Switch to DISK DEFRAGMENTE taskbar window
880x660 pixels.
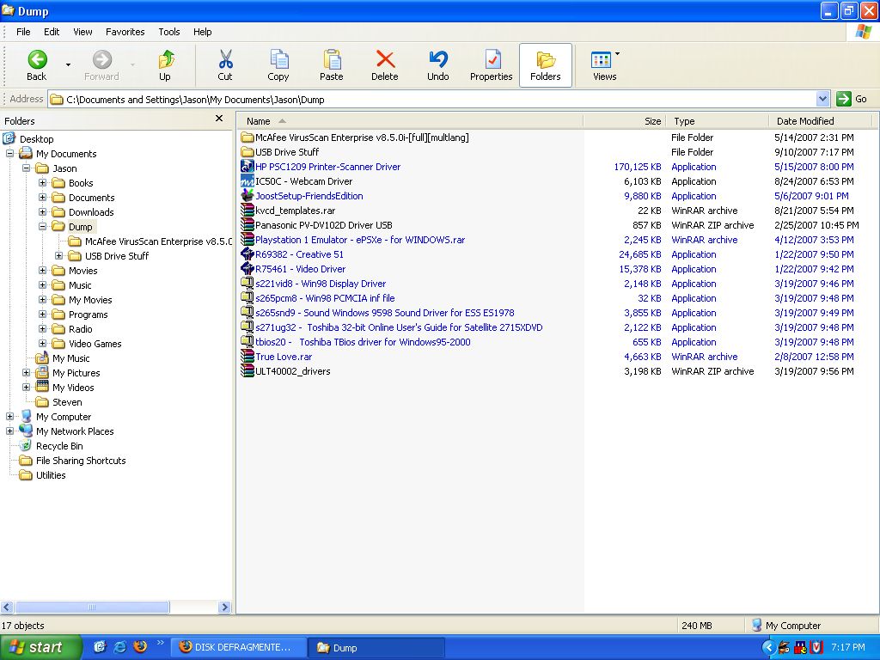pos(239,647)
